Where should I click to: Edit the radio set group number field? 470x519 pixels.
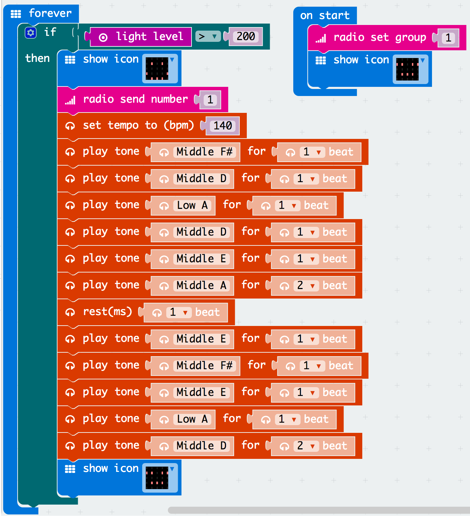448,38
